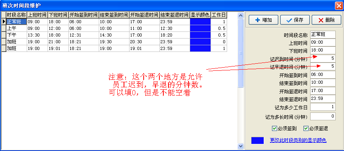
Task: Click the 删除 (delete) button
Action: 326,20
